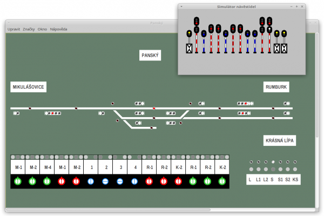Click the red occupied point on the main track
324x216 pixels.
pos(154,109)
